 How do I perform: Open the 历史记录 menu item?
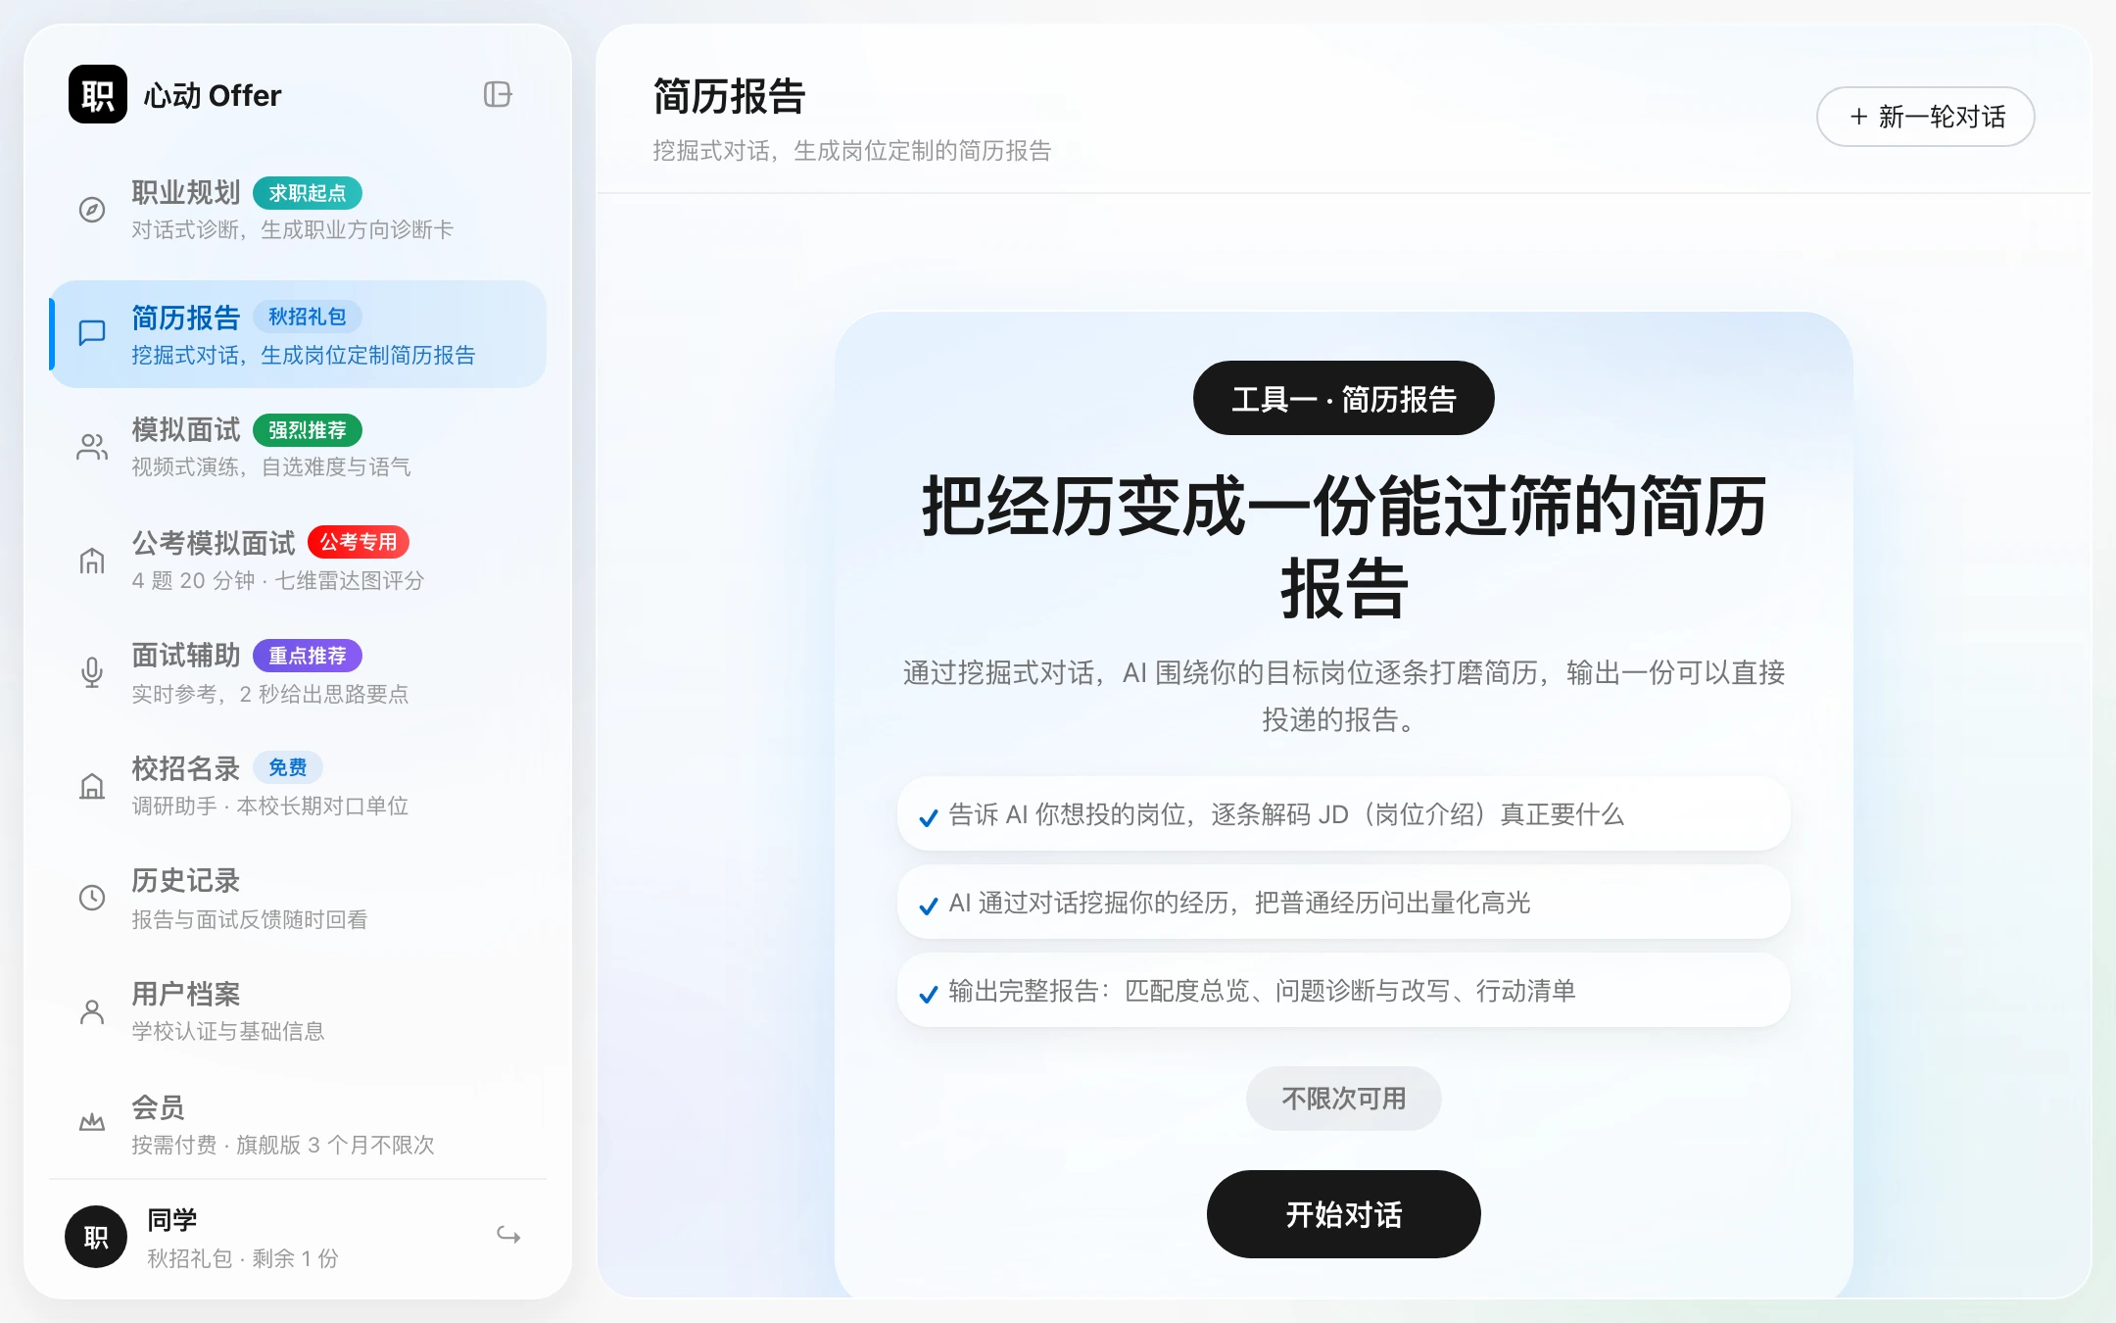coord(298,899)
